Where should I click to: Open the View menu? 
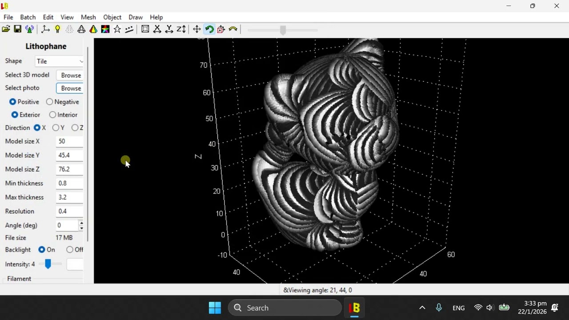67,17
